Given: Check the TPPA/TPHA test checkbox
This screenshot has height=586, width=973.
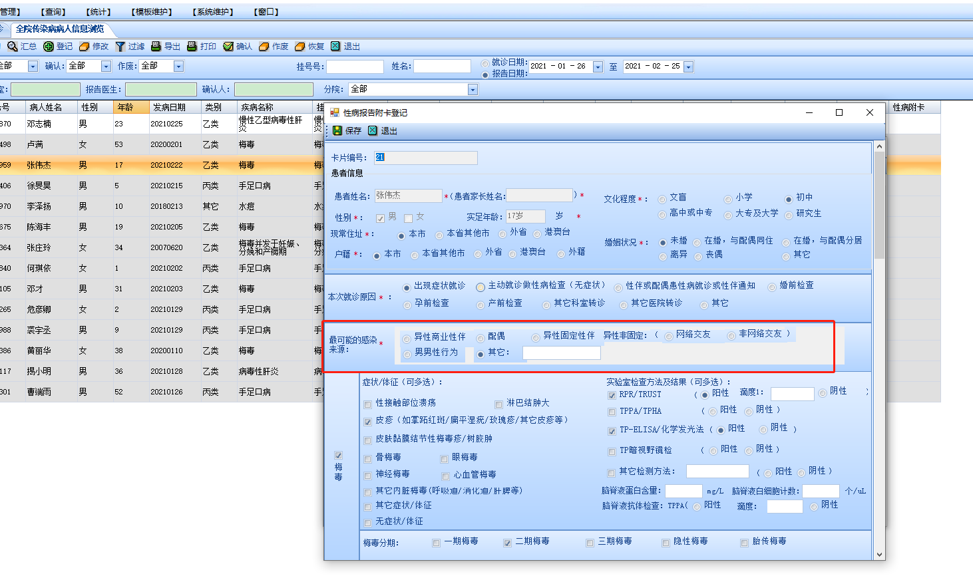Looking at the screenshot, I should pyautogui.click(x=612, y=412).
